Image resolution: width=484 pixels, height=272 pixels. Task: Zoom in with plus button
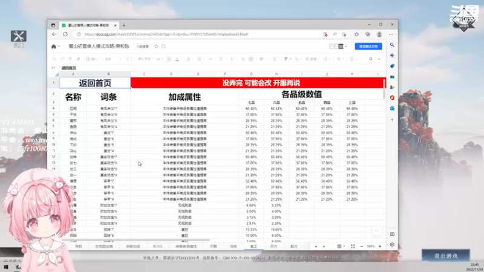[380, 247]
